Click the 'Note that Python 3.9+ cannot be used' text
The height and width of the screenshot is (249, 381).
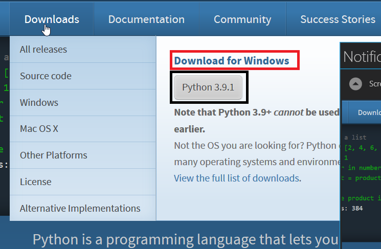(x=257, y=112)
